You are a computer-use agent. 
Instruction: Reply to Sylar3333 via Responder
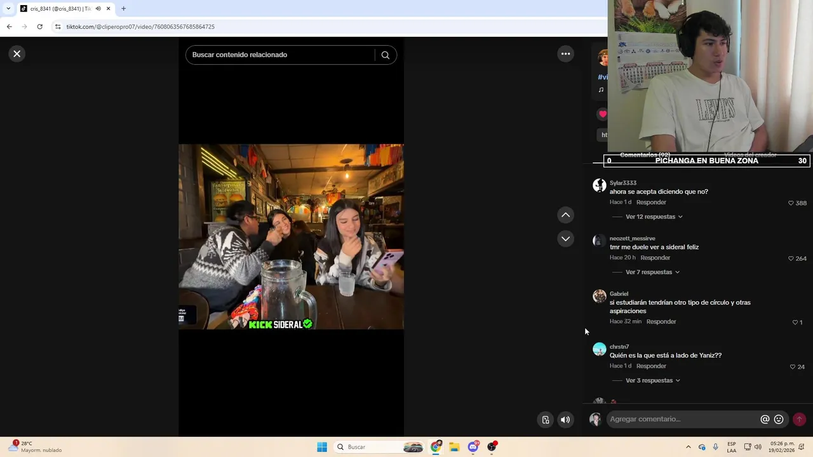click(x=651, y=202)
